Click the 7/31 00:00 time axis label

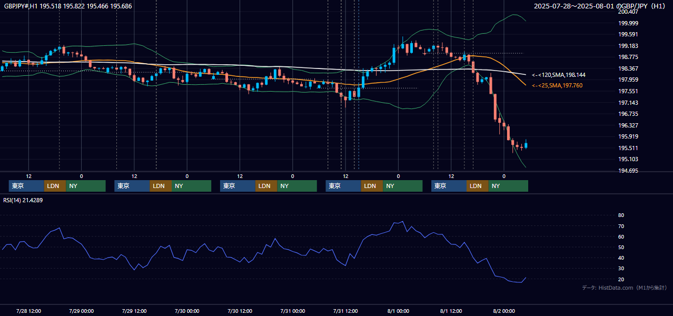[293, 311]
